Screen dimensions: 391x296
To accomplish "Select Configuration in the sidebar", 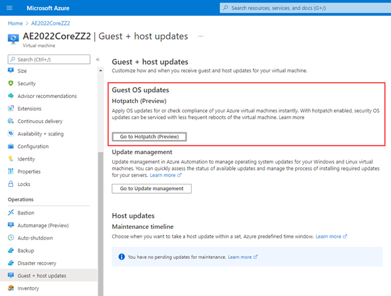I will coord(33,146).
